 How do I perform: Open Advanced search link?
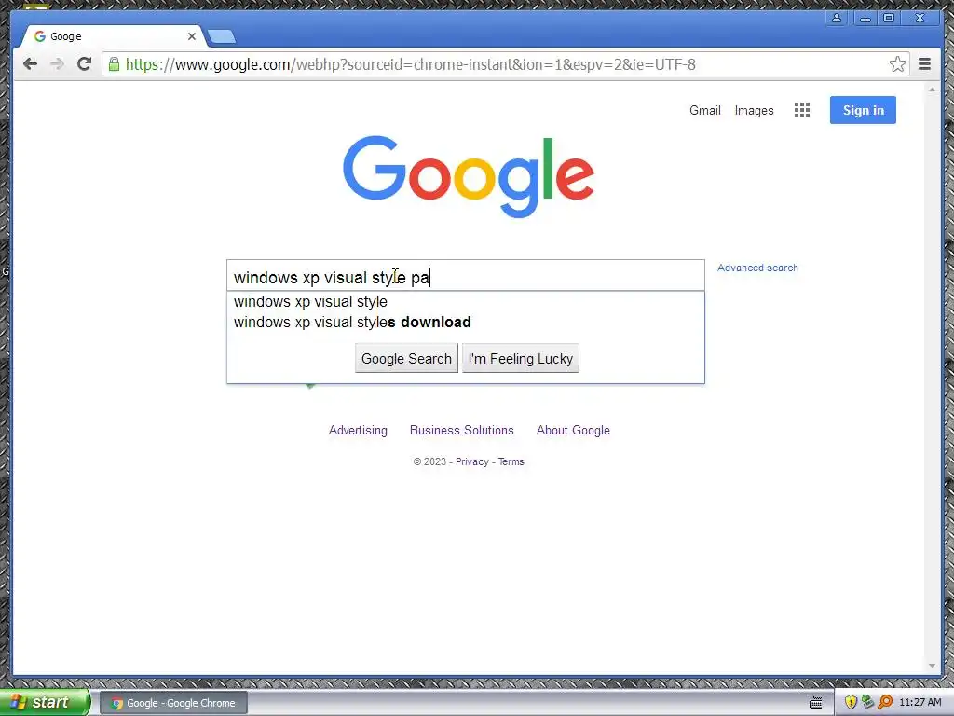757,268
